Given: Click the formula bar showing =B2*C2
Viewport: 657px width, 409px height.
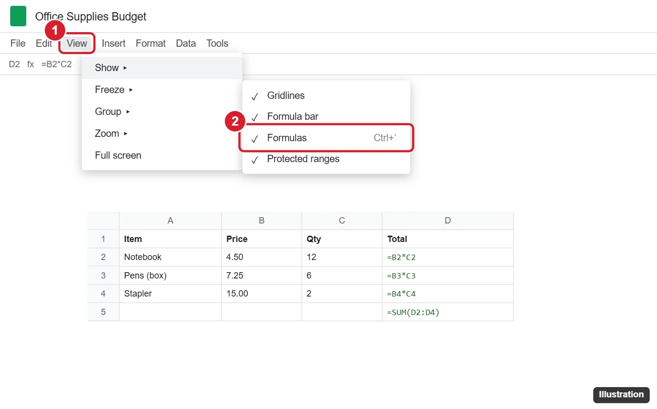Looking at the screenshot, I should tap(56, 64).
